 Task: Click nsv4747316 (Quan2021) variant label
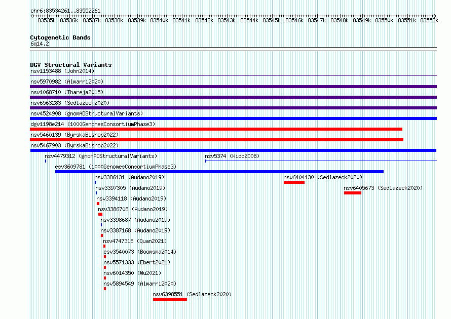coord(135,241)
